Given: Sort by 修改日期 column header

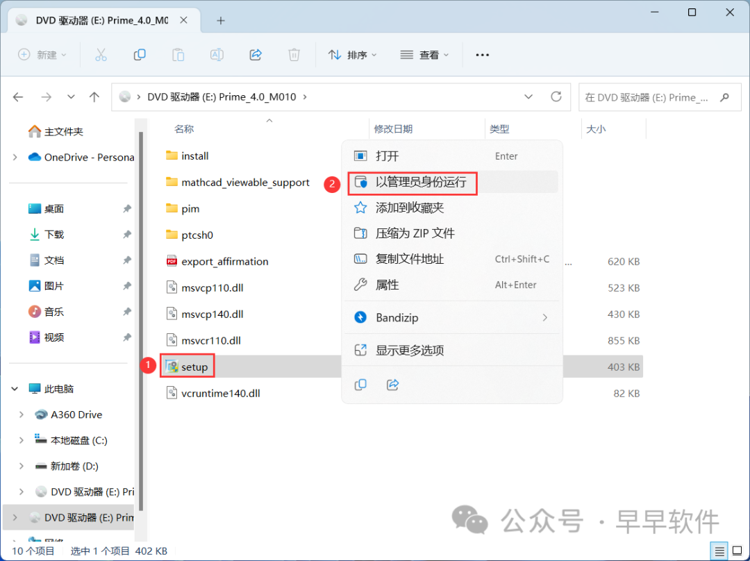Looking at the screenshot, I should point(392,129).
